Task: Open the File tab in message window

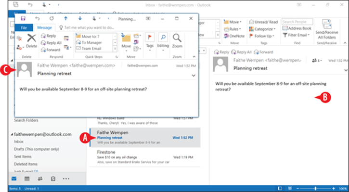Action: [x=24, y=27]
